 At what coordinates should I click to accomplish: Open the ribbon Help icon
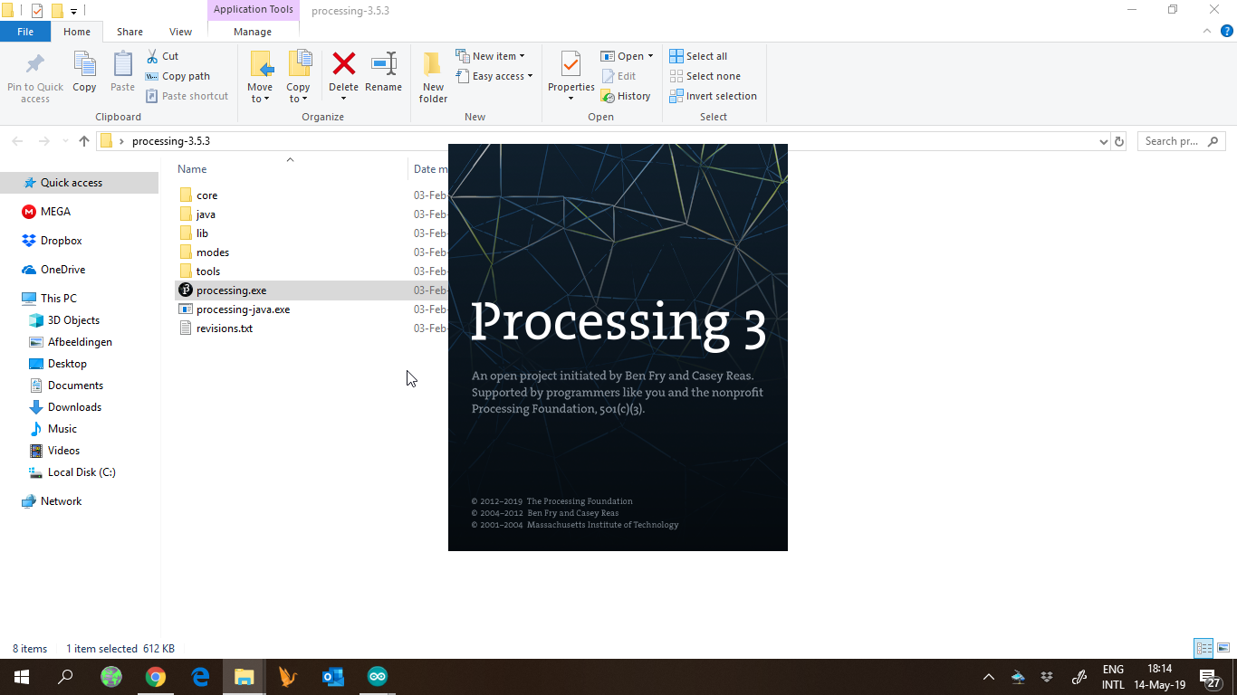point(1226,31)
